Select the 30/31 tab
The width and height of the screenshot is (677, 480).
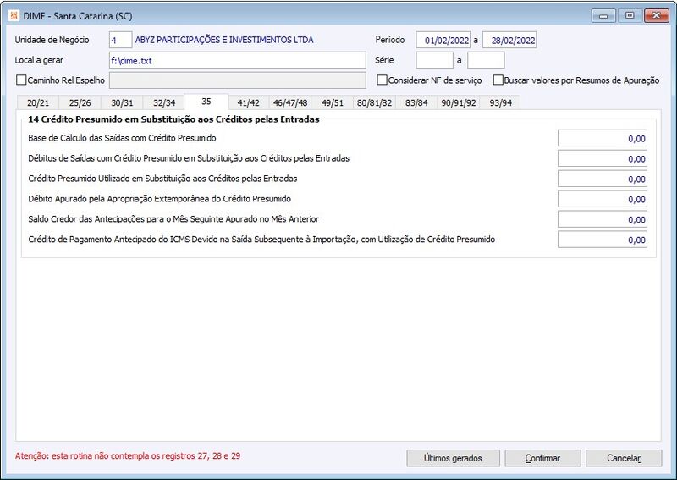[122, 102]
